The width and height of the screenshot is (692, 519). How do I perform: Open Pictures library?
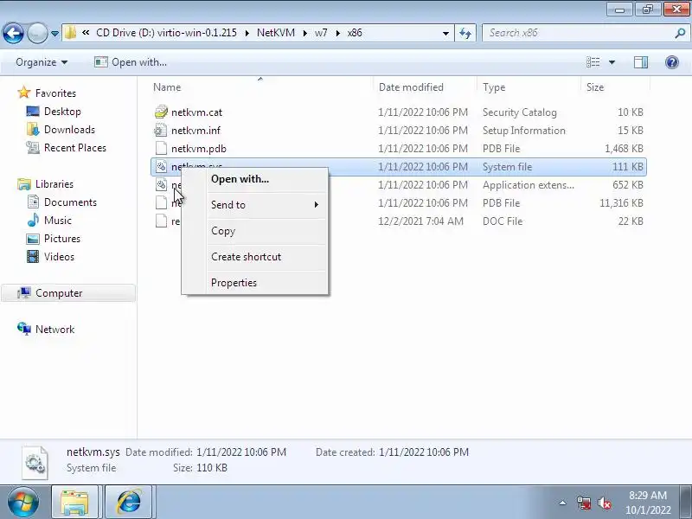pyautogui.click(x=61, y=239)
